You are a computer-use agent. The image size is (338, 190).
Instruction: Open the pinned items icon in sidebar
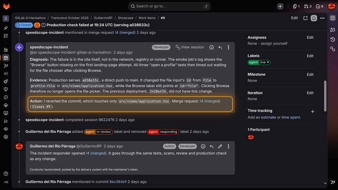[6, 28]
